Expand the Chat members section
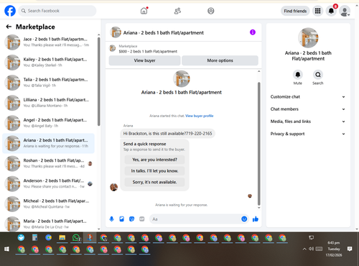 coord(308,109)
